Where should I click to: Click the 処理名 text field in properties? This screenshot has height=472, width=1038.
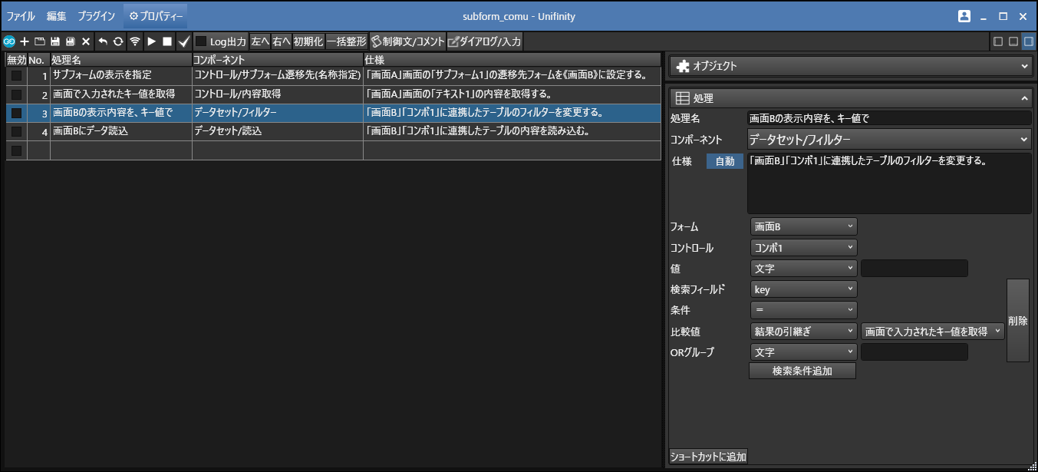tap(888, 118)
